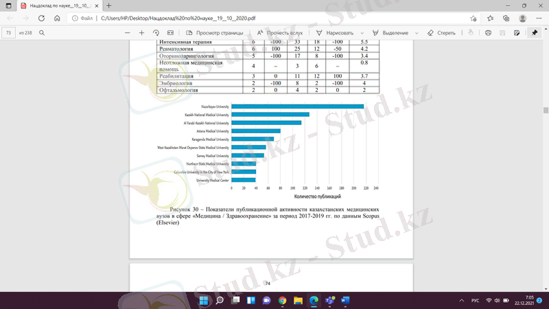Open a new browser tab
The width and height of the screenshot is (549, 309).
pyautogui.click(x=108, y=5)
